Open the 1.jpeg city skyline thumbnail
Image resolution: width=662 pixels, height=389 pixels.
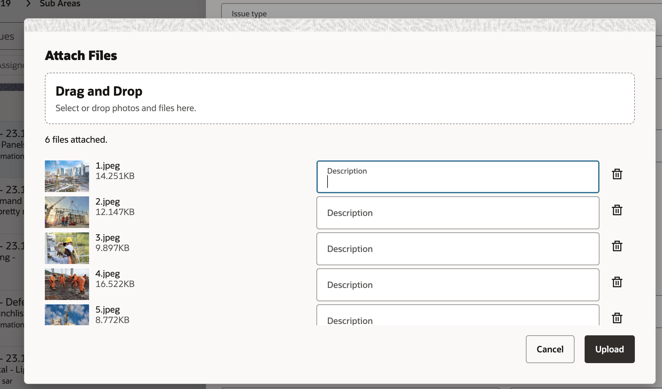[x=67, y=176]
